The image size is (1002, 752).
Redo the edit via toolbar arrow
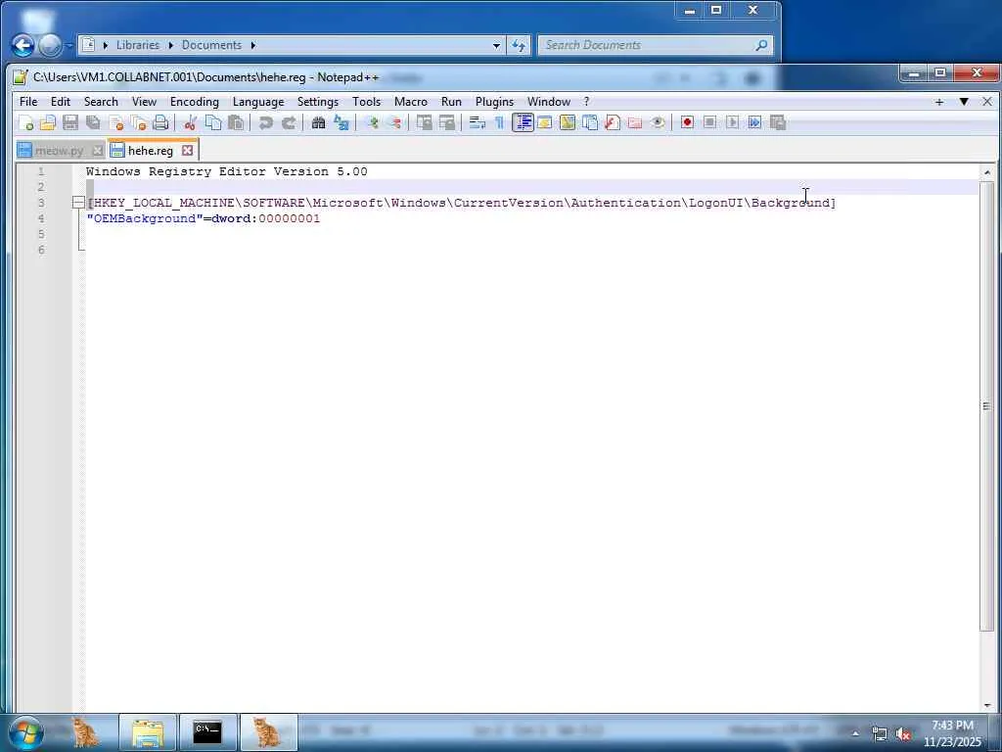coord(289,122)
